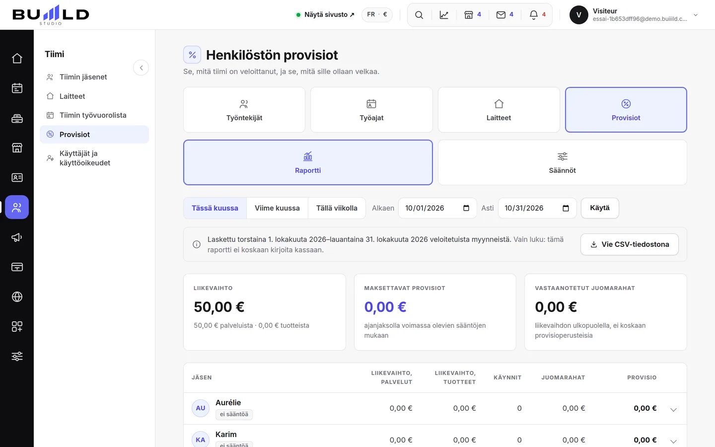Go to Tiimin jäsenet in side menu

click(94, 77)
